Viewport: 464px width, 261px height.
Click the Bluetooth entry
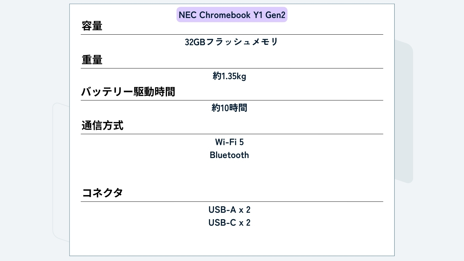pos(230,155)
